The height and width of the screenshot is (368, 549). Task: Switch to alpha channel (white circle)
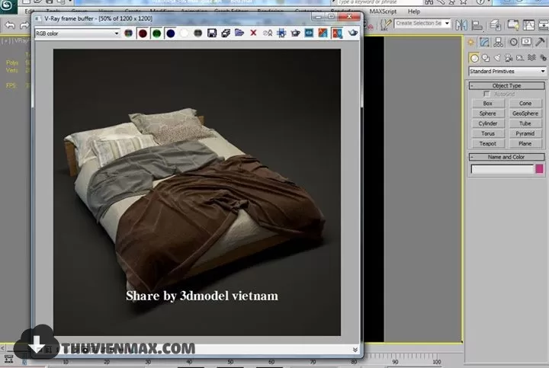(x=185, y=34)
